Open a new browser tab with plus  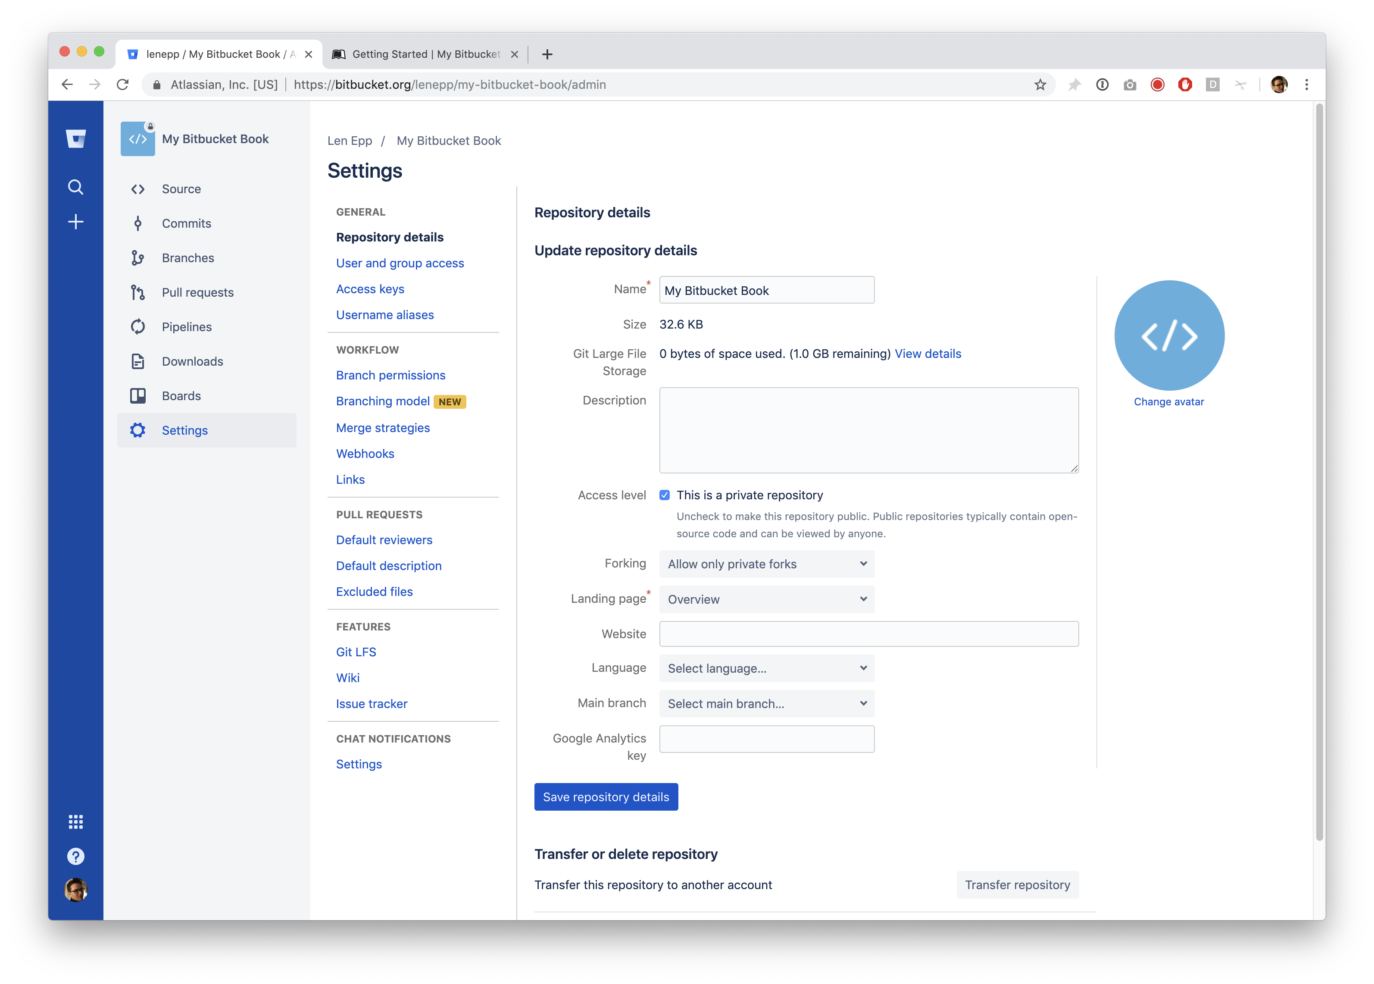point(547,54)
